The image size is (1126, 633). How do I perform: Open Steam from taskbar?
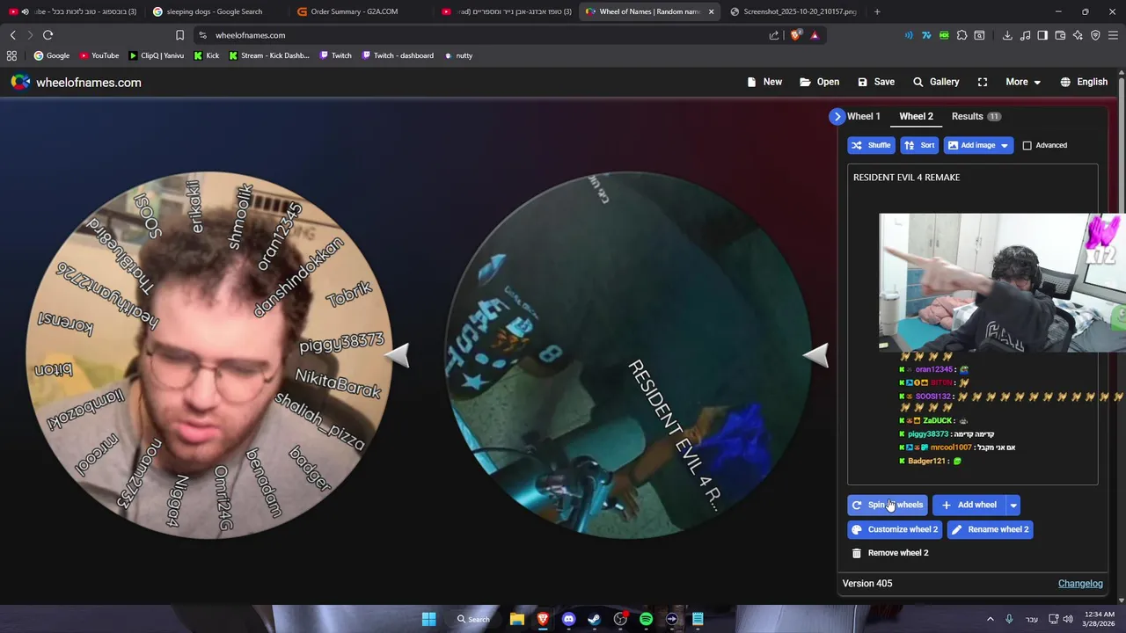pos(594,619)
